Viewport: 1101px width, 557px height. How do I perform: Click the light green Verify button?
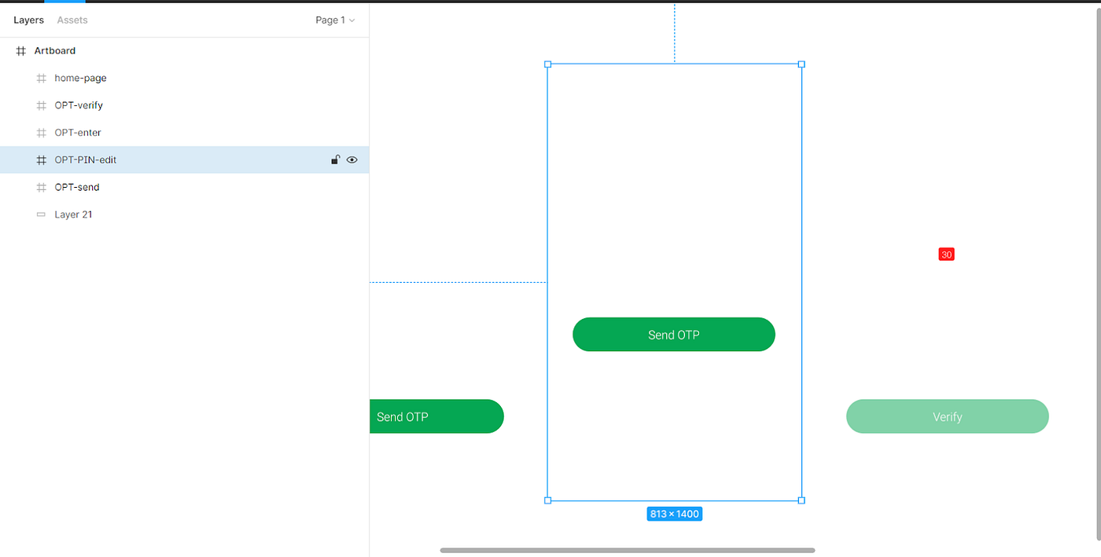tap(947, 416)
